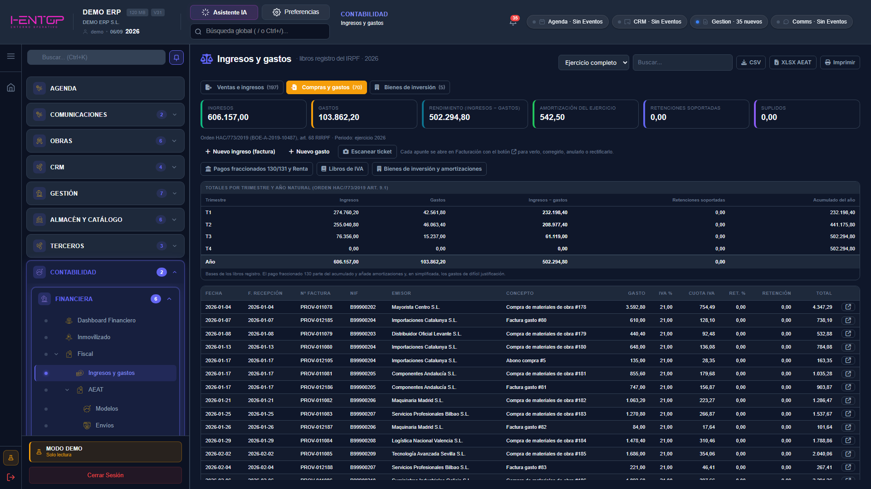Viewport: 871px width, 489px height.
Task: Click the home icon in left rail
Action: (11, 87)
